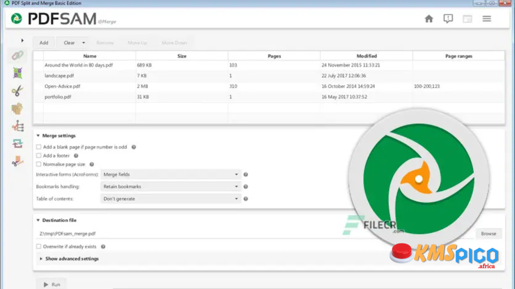Image resolution: width=515 pixels, height=289 pixels.
Task: Show help for Normalise page size
Action: [x=91, y=164]
